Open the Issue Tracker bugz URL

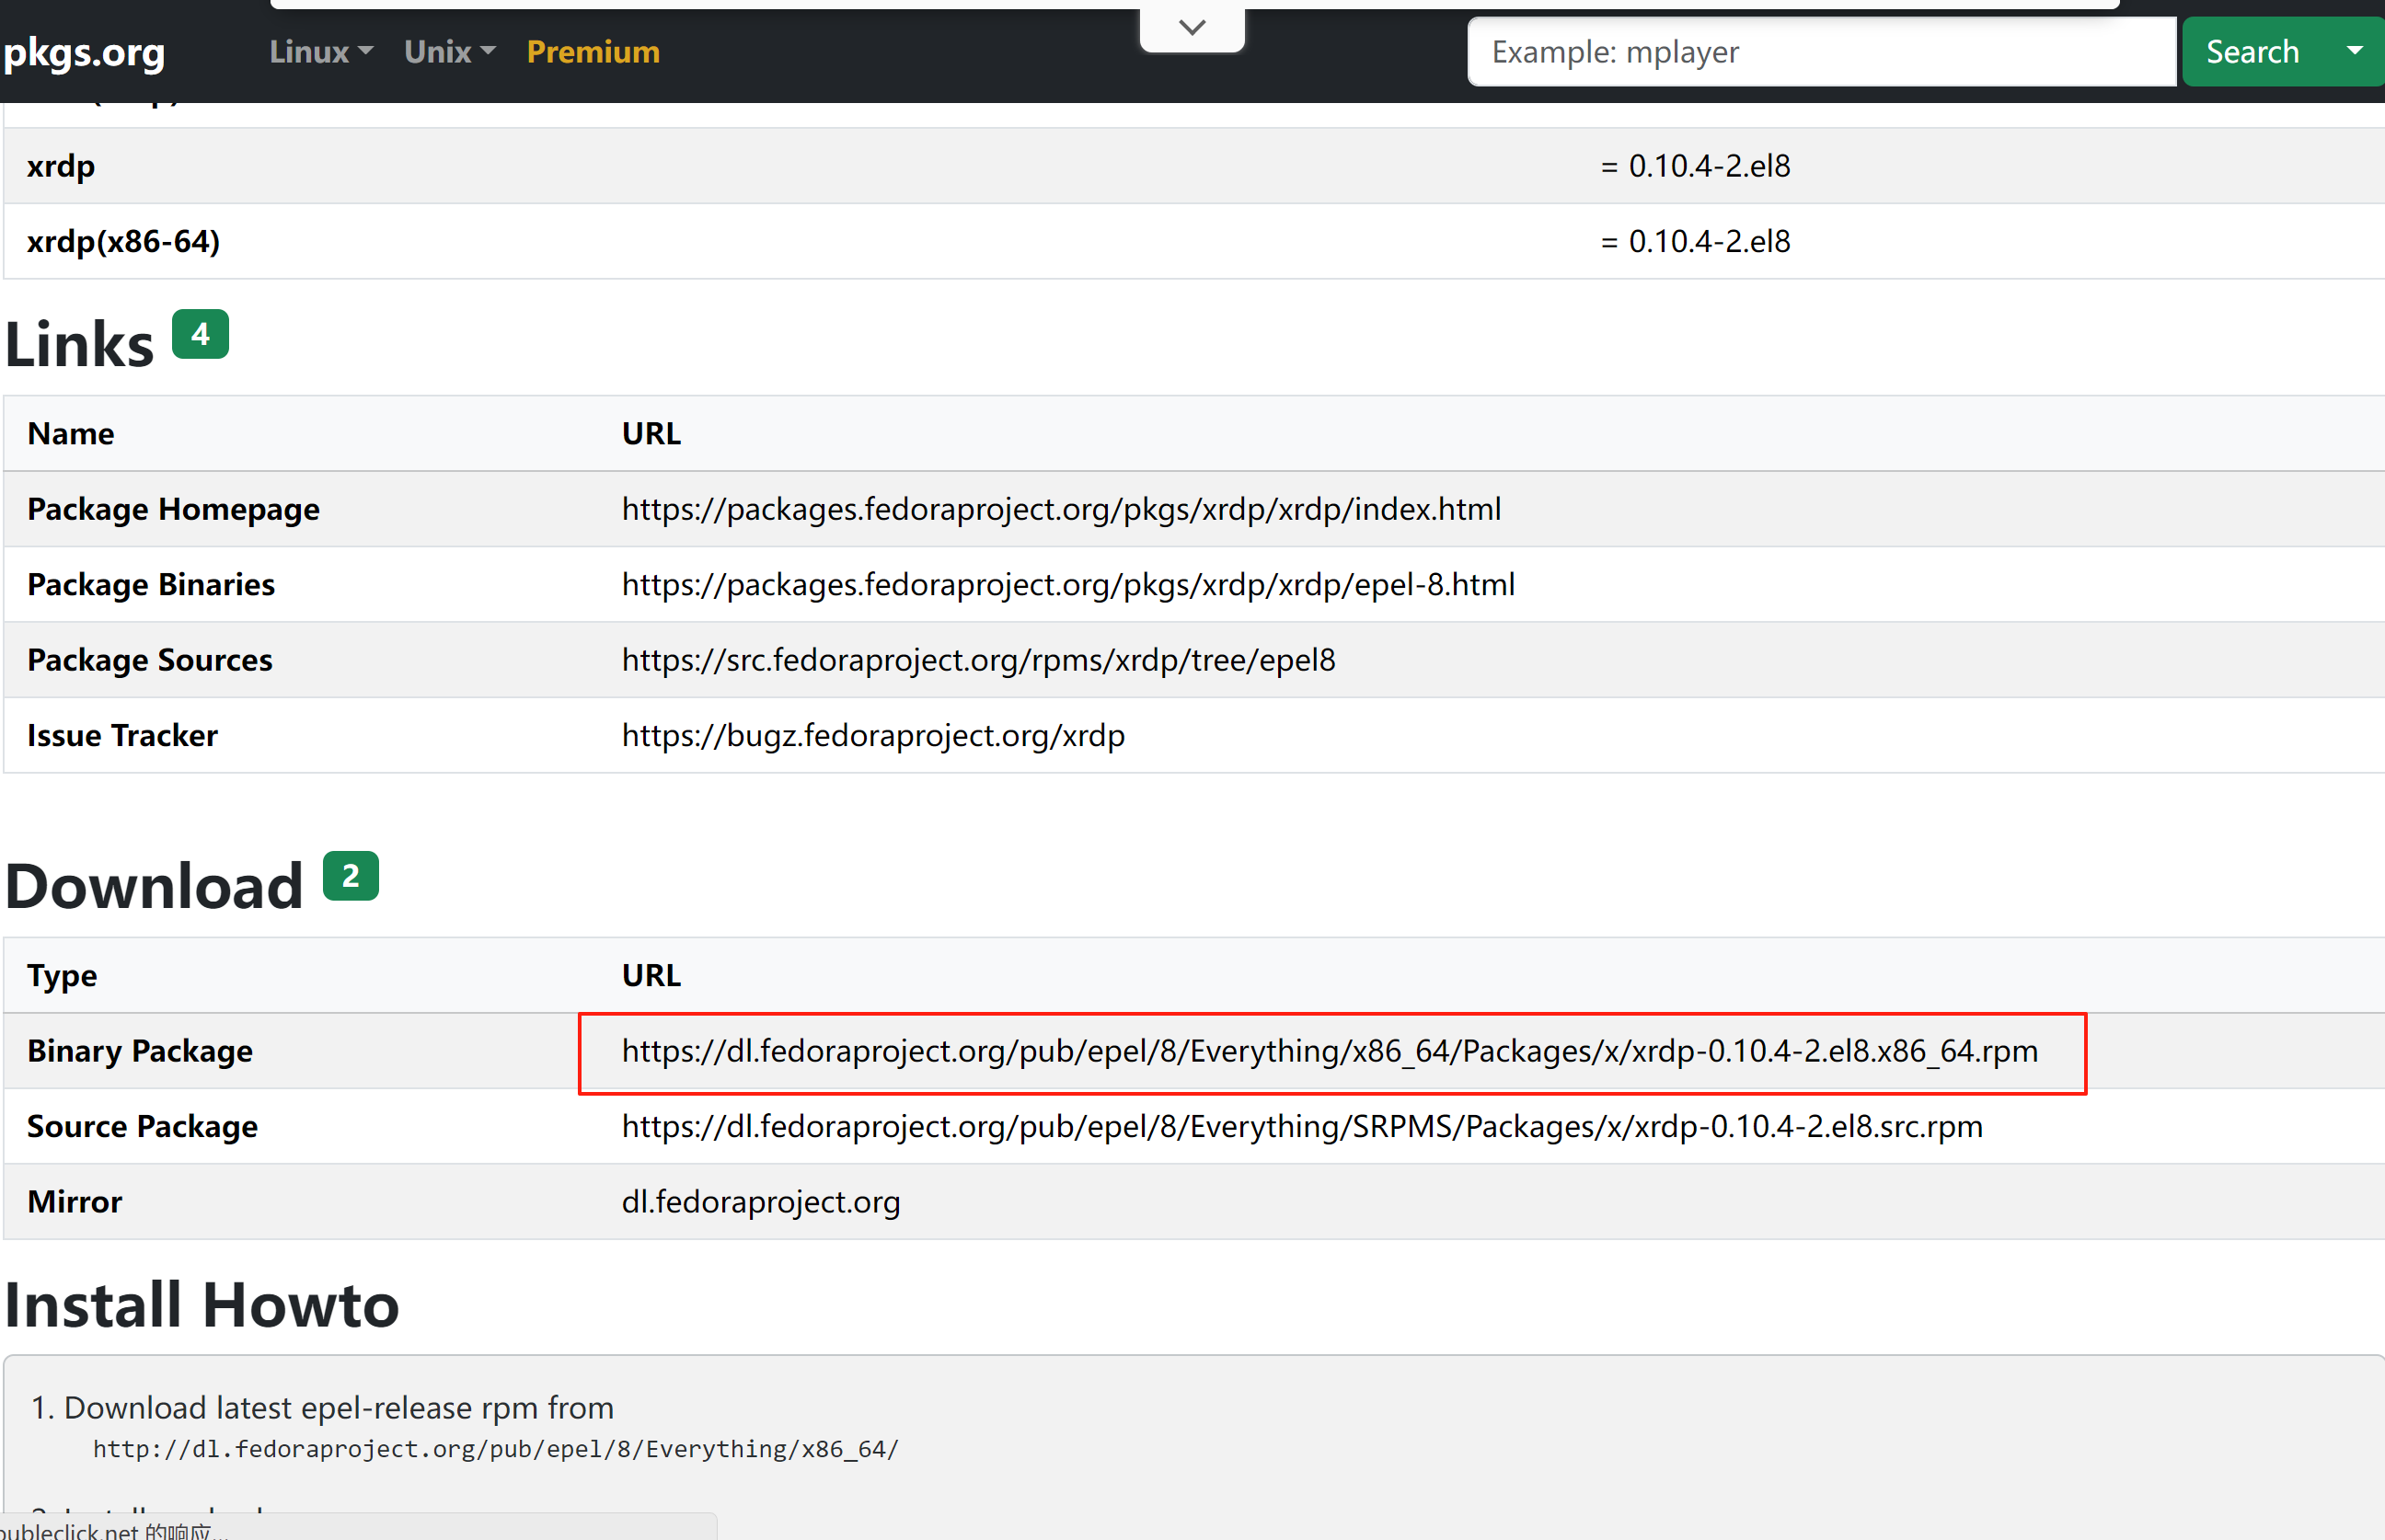(873, 735)
